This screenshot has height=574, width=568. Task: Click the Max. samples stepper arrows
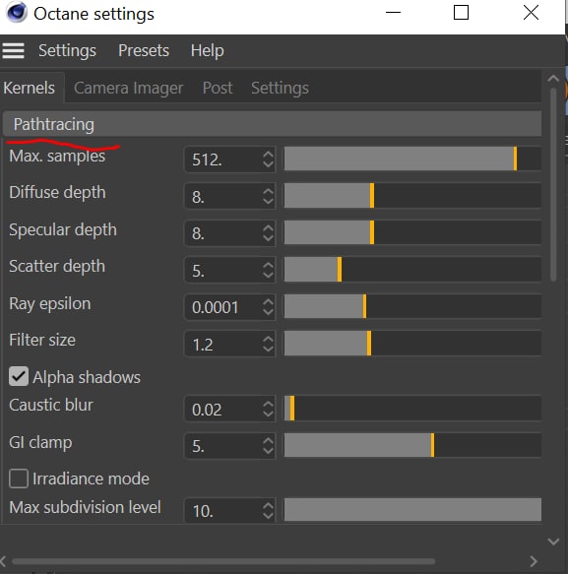pyautogui.click(x=268, y=159)
